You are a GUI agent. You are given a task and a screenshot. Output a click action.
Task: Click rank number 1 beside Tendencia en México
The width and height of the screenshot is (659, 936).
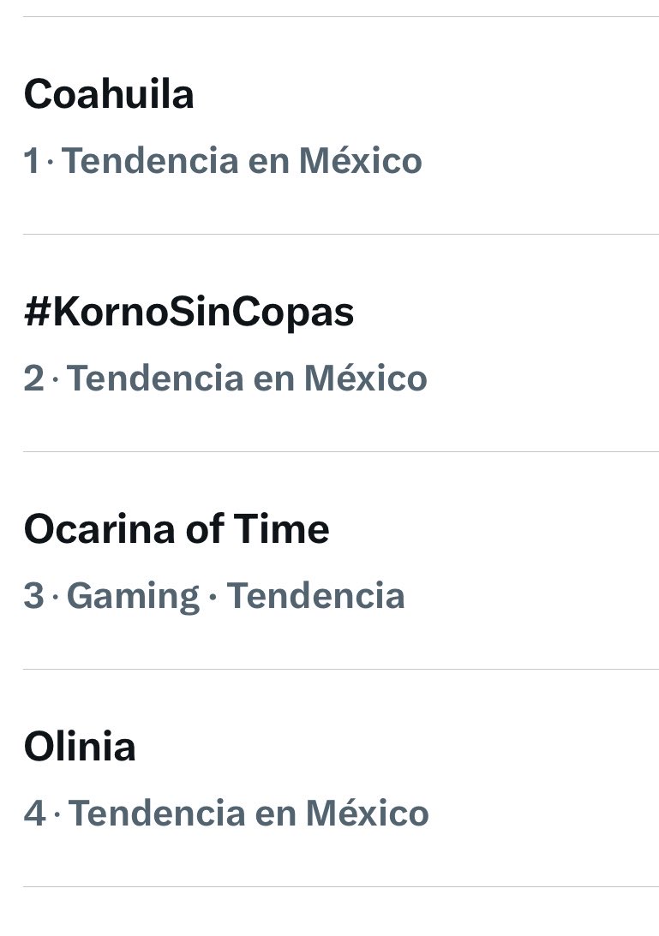(32, 161)
